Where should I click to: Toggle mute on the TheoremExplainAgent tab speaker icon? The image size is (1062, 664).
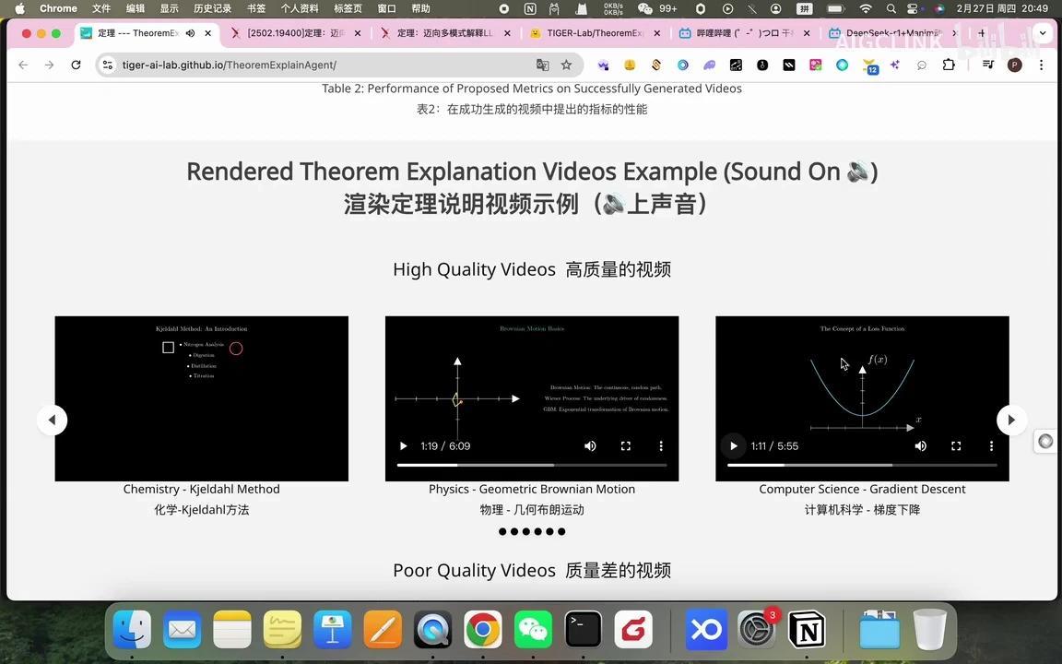tap(189, 32)
